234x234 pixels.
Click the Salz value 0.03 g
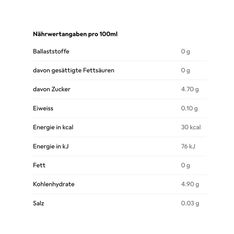(190, 204)
